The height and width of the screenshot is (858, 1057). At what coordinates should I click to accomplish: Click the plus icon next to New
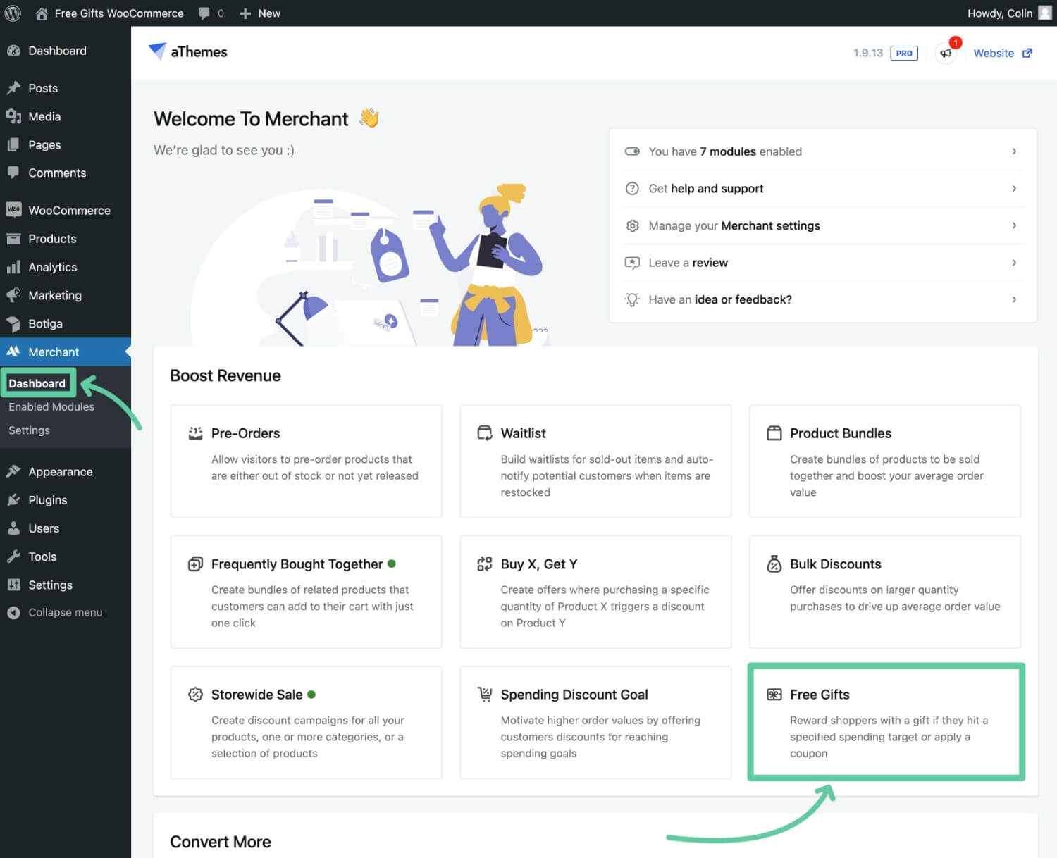(245, 13)
